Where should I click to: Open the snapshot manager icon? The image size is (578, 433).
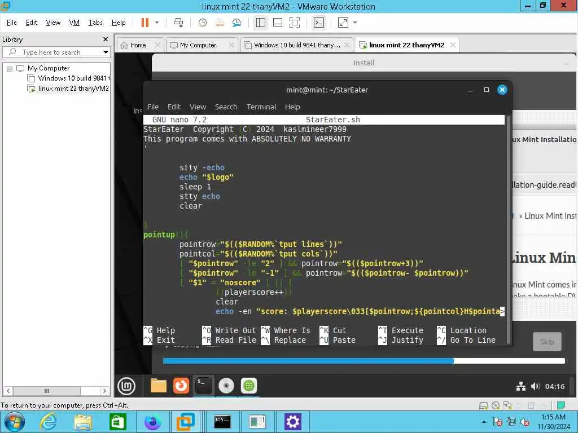237,23
